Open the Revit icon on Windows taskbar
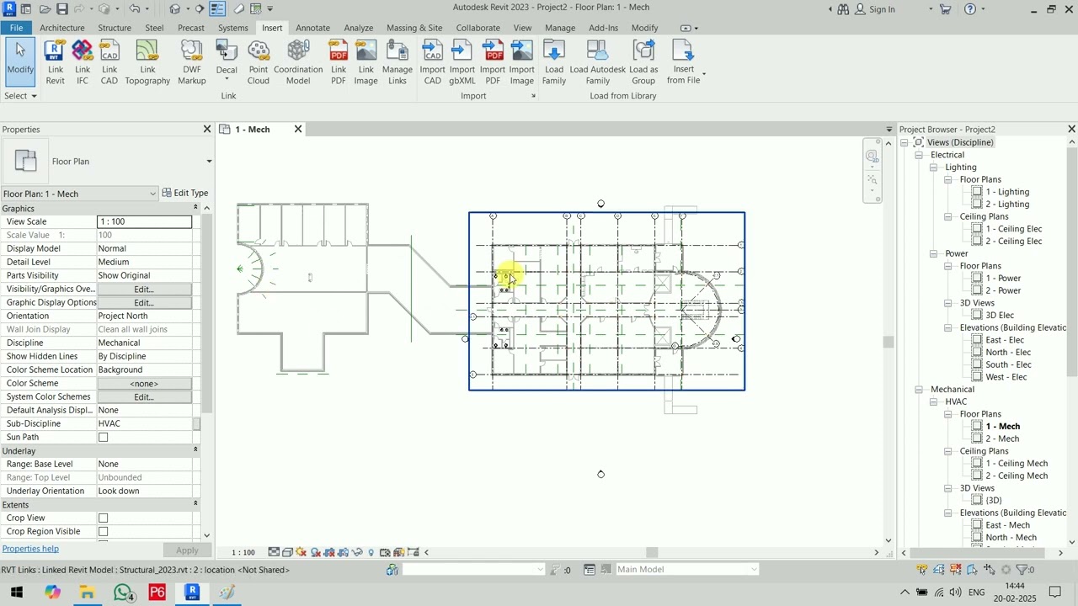The width and height of the screenshot is (1078, 606). [x=192, y=593]
